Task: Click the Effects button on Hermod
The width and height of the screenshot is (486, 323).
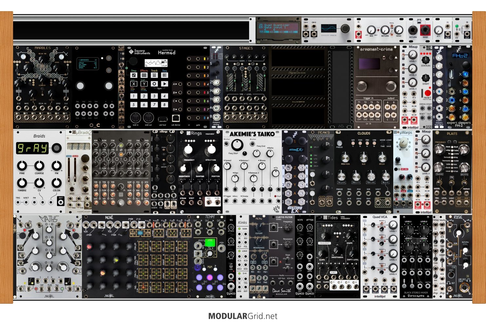Action: (x=144, y=75)
